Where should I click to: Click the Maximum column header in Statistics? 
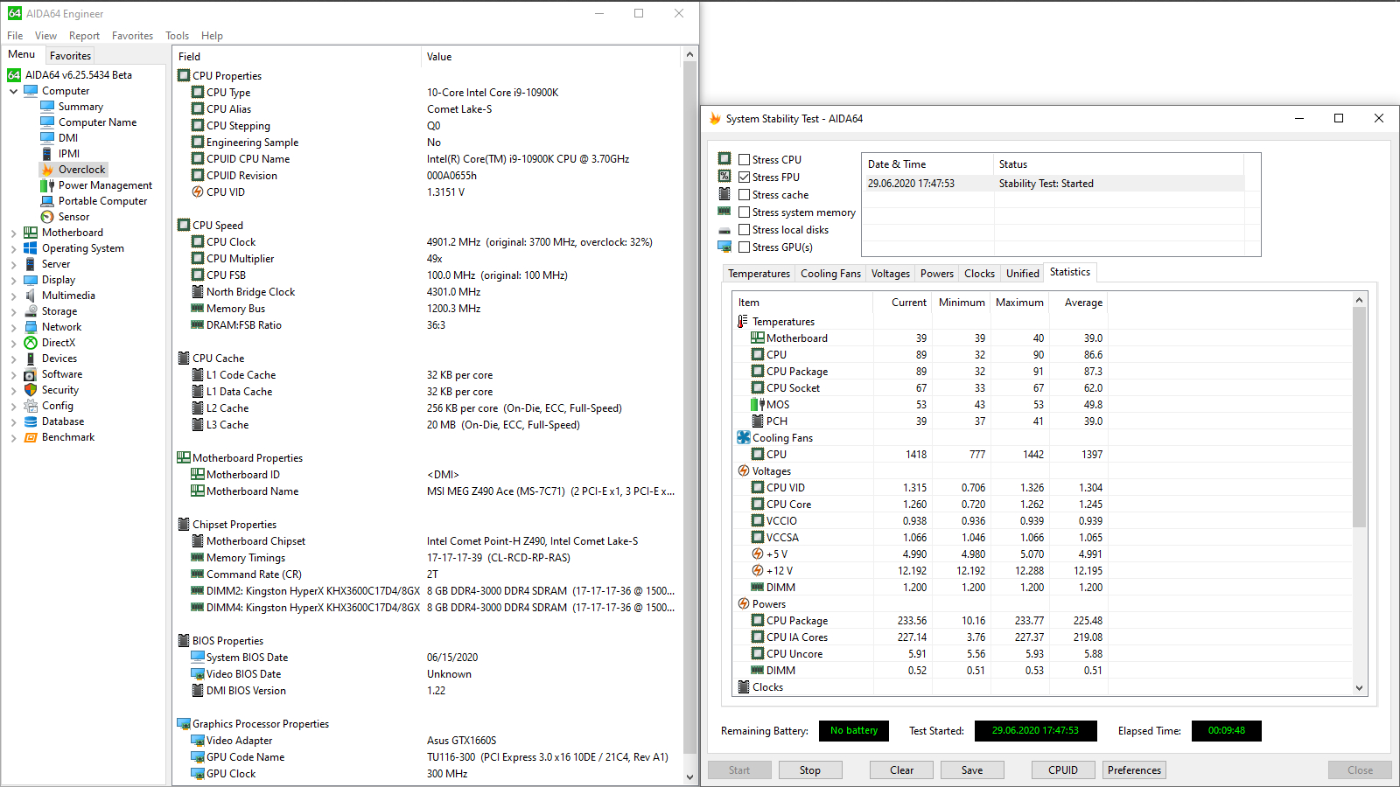tap(1019, 303)
